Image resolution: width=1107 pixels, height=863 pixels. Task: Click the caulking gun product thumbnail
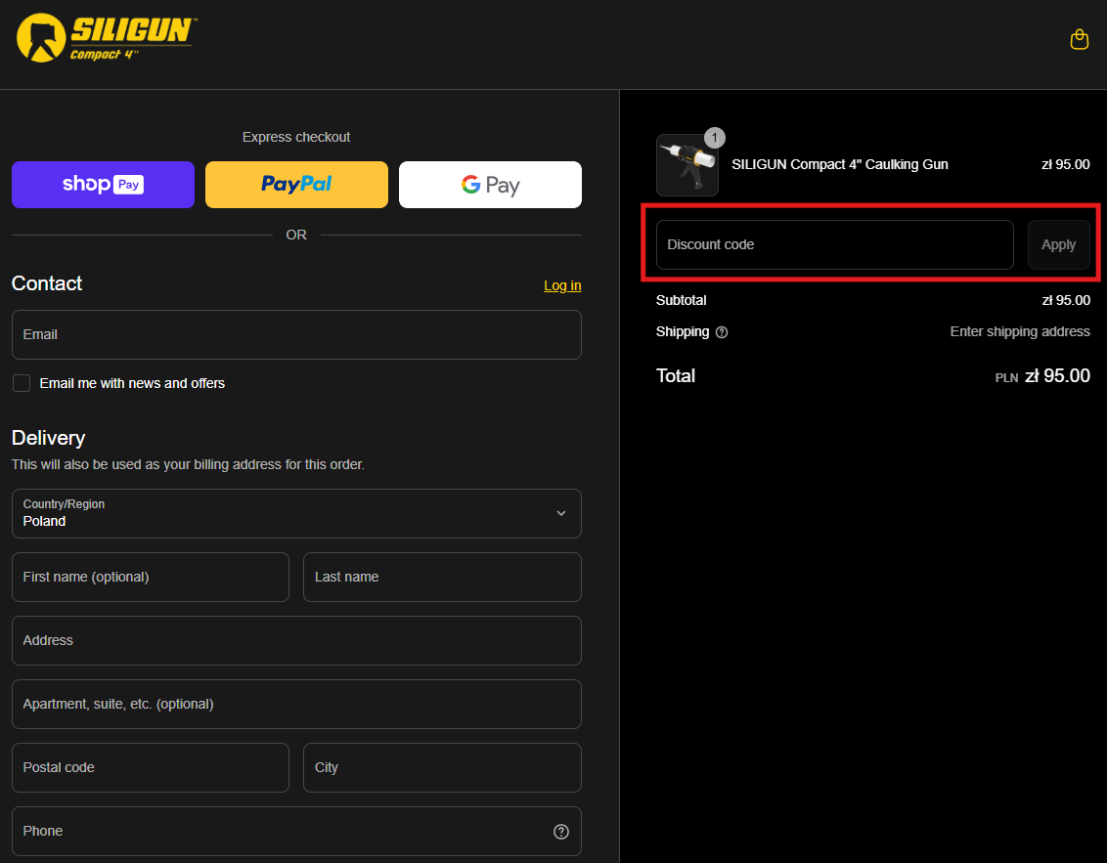tap(687, 165)
